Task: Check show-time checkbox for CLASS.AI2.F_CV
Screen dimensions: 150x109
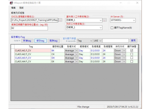Action: (x=132, y=54)
